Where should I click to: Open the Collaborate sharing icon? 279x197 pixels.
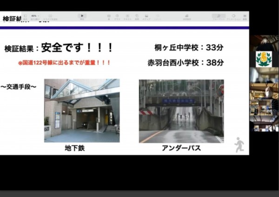point(187,16)
